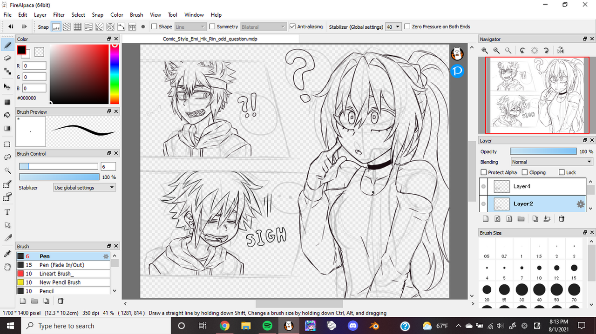
Task: Click the Zoom In icon in Navigator
Action: (485, 51)
